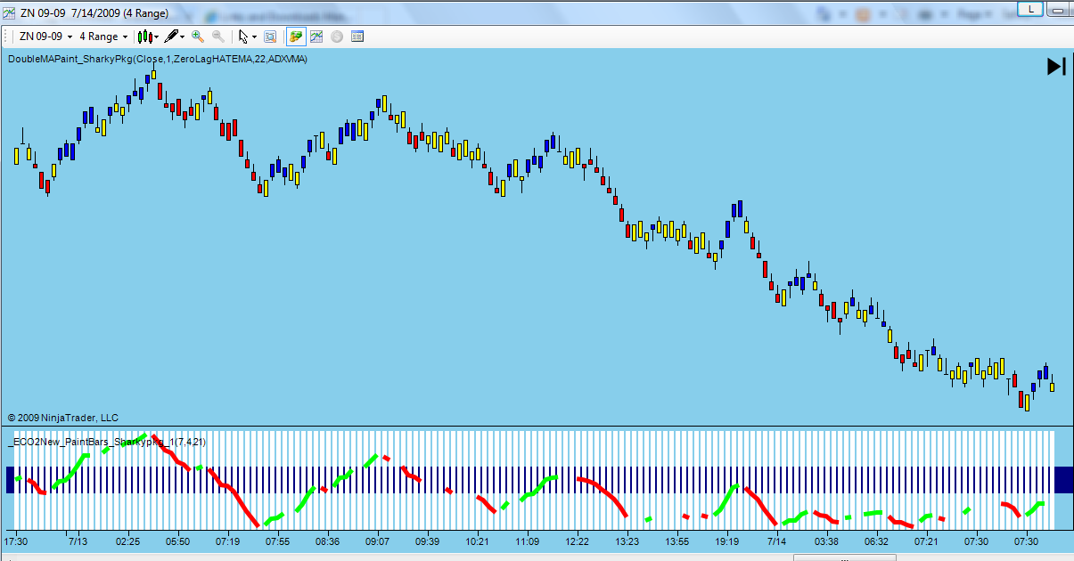Click the 11:09 time axis label

click(527, 541)
